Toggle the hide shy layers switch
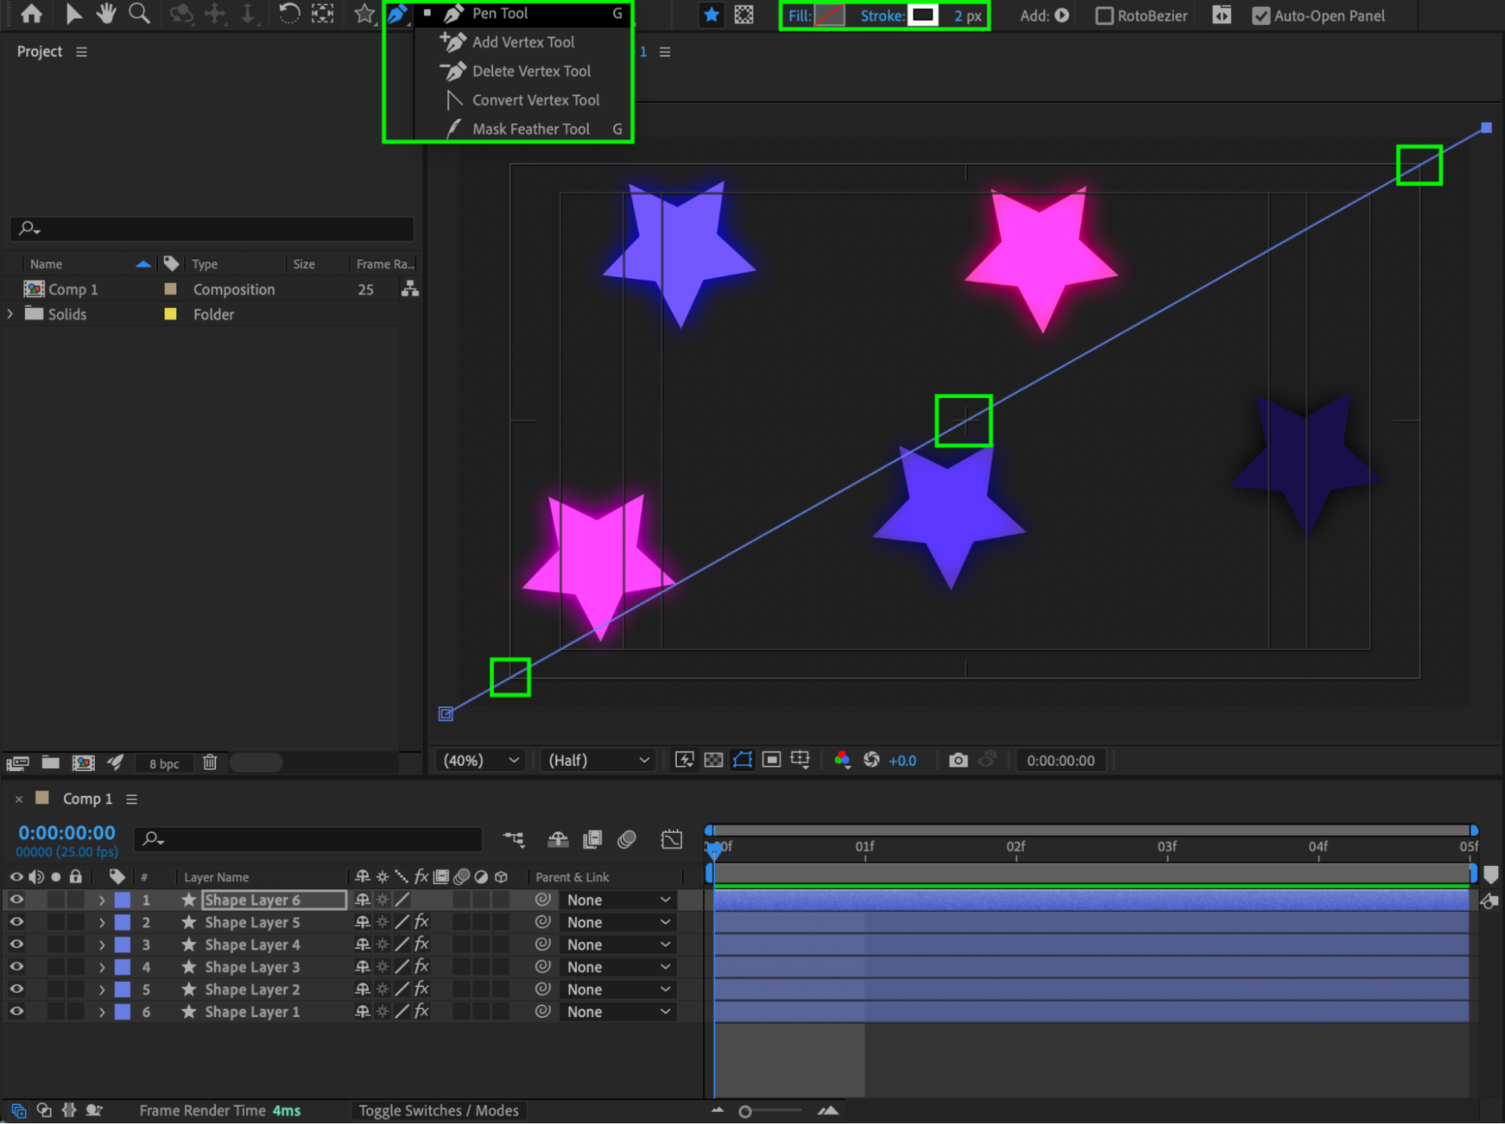The image size is (1505, 1124). [558, 839]
